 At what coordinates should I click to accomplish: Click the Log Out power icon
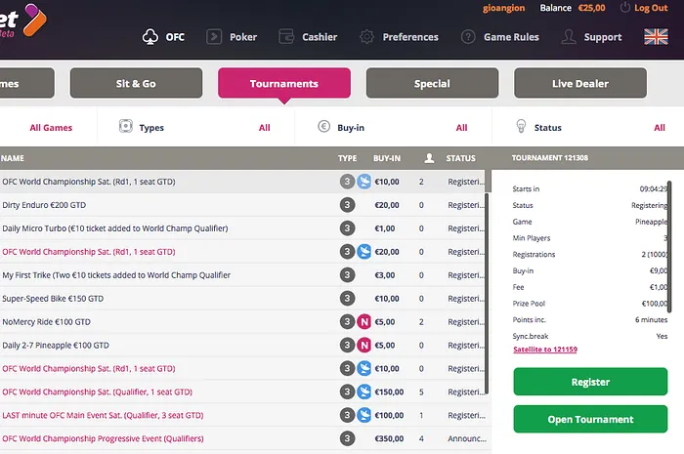click(623, 8)
